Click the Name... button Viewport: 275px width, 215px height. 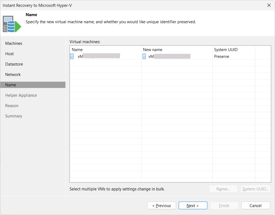[223, 189]
